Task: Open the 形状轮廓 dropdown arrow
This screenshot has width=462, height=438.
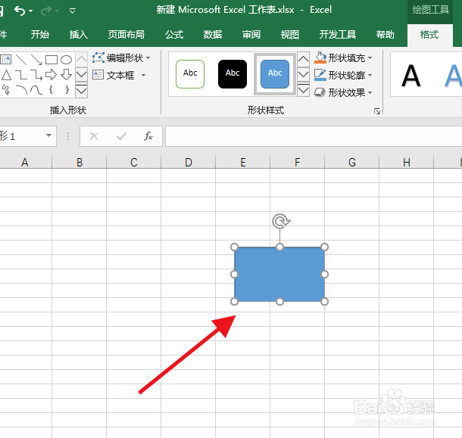Action: (x=370, y=75)
